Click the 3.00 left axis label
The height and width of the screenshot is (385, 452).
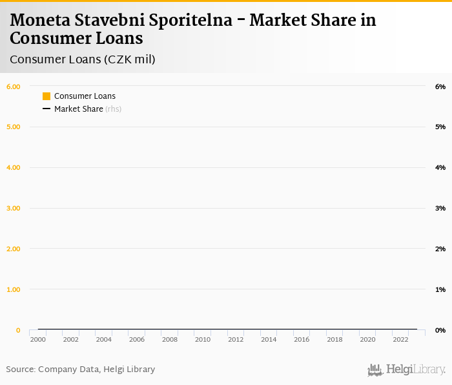click(x=14, y=208)
